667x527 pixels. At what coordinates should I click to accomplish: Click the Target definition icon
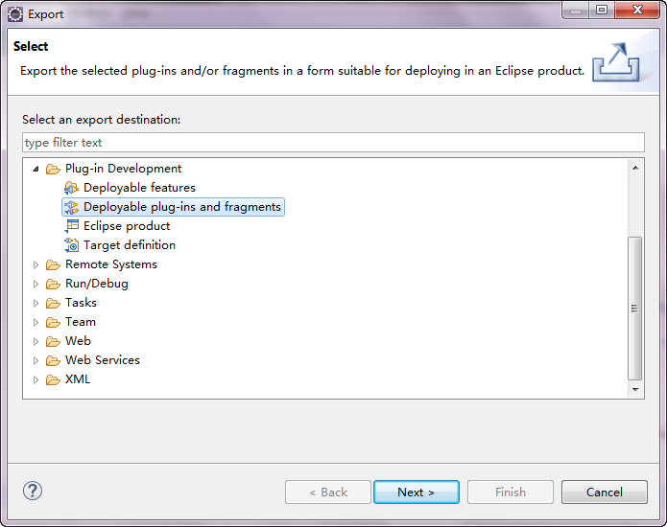point(71,245)
